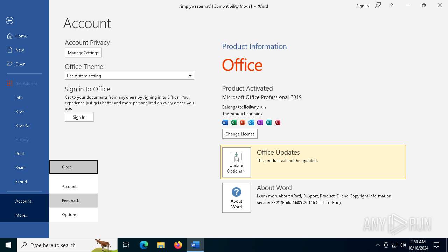The height and width of the screenshot is (252, 448).
Task: Open the Print page
Action: pos(24,154)
